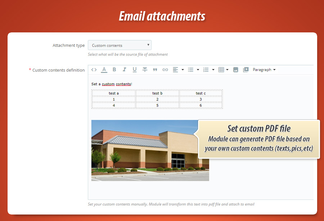Toggle italic formatting
Image resolution: width=324 pixels, height=221 pixels.
tap(124, 69)
